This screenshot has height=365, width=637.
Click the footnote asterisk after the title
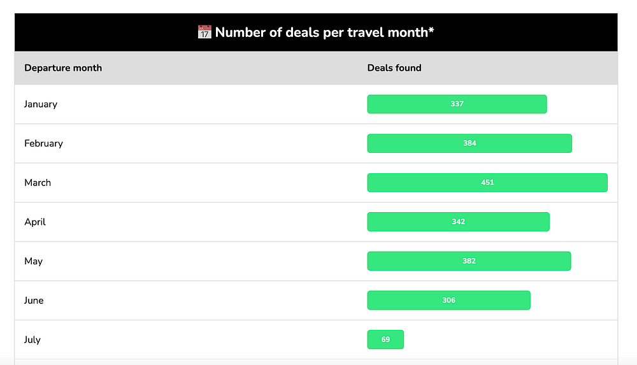(x=431, y=31)
